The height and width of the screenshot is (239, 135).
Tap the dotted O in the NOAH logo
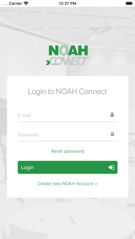tap(63, 50)
